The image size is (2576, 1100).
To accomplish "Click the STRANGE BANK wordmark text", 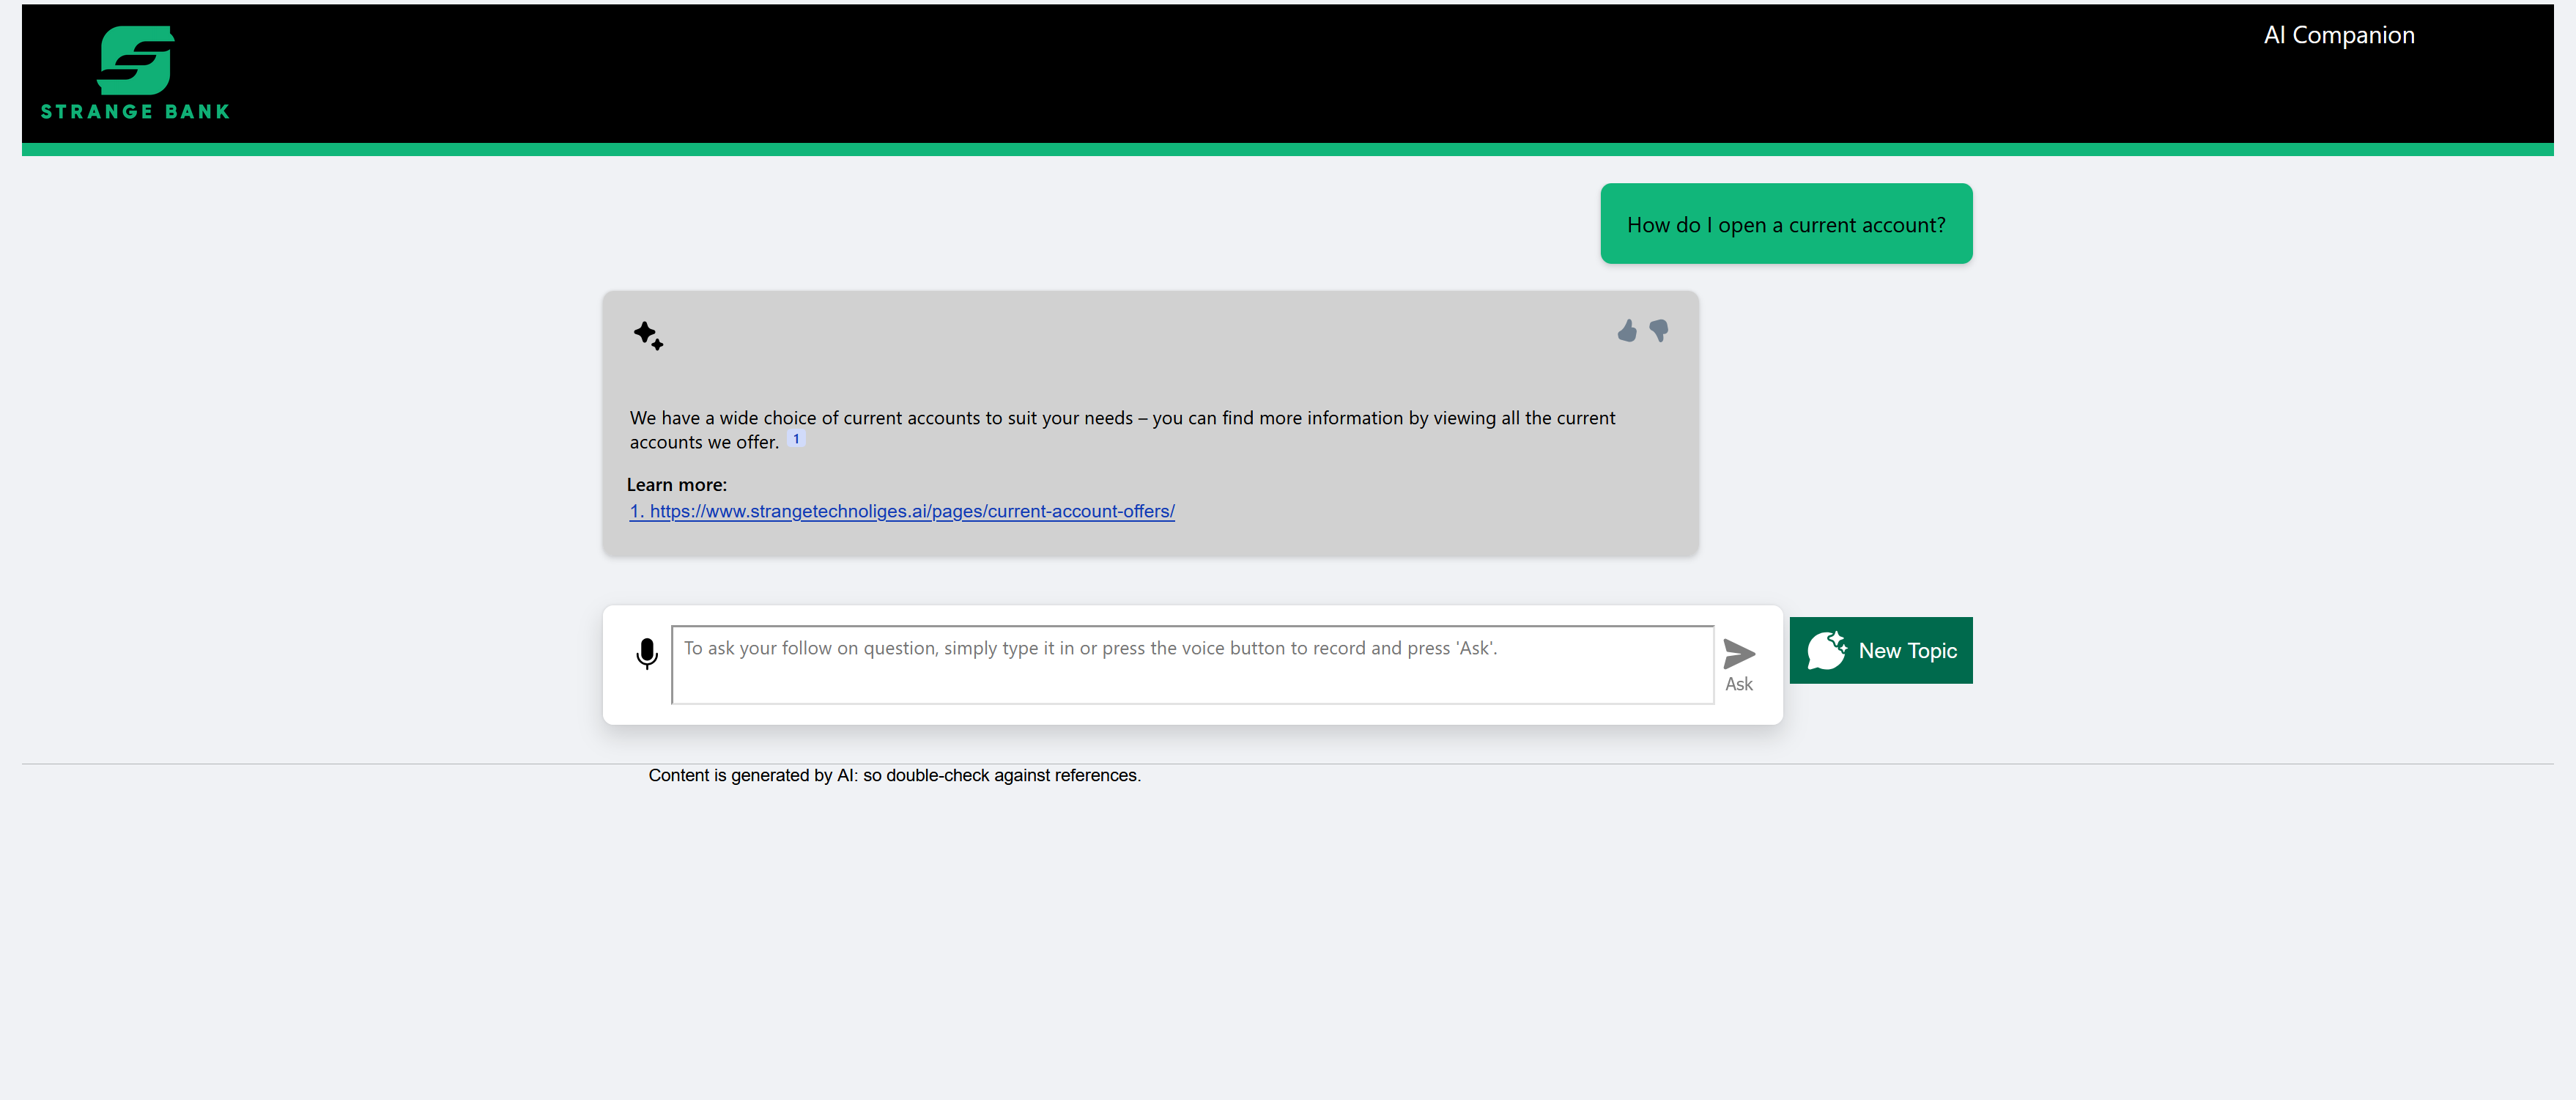I will 135,112.
